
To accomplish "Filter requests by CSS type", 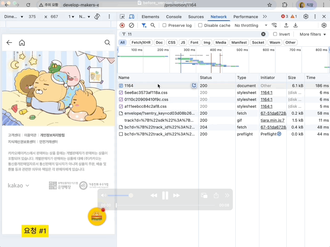I will click(172, 42).
